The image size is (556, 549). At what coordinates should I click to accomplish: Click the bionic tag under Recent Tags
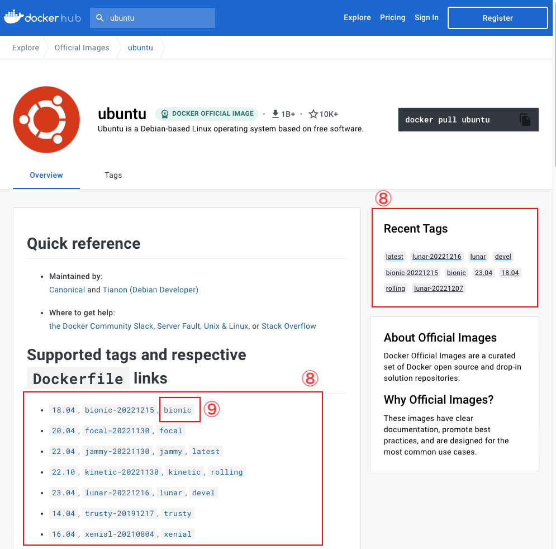[x=456, y=273]
